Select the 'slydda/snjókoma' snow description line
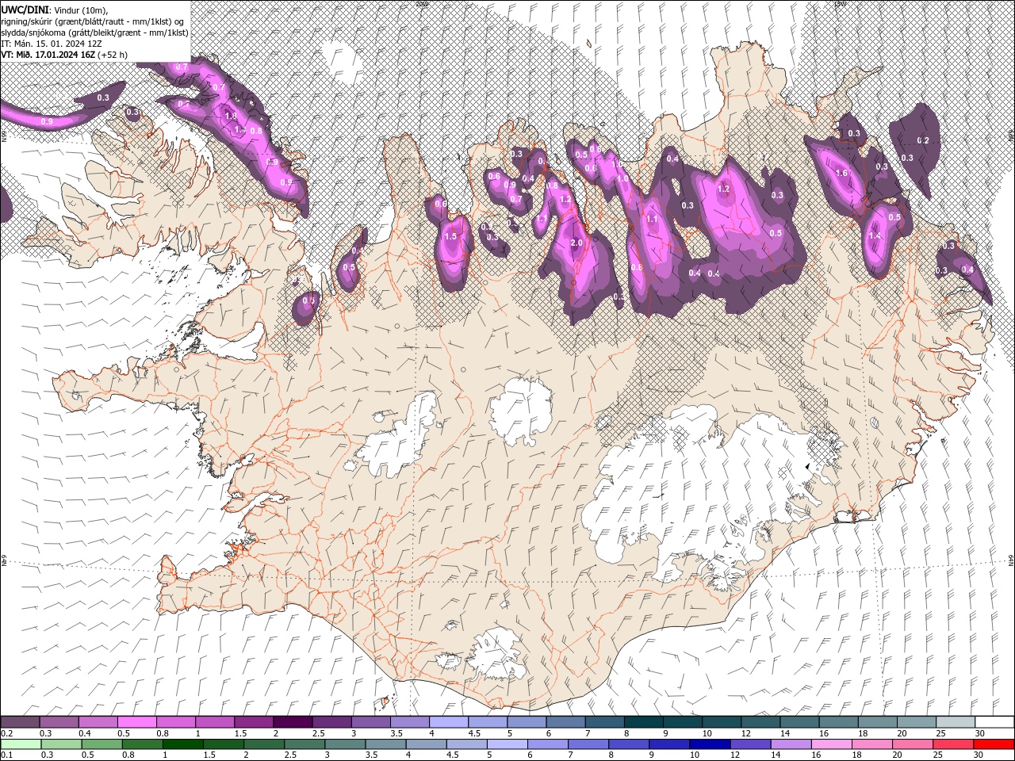Image resolution: width=1015 pixels, height=761 pixels. [94, 33]
